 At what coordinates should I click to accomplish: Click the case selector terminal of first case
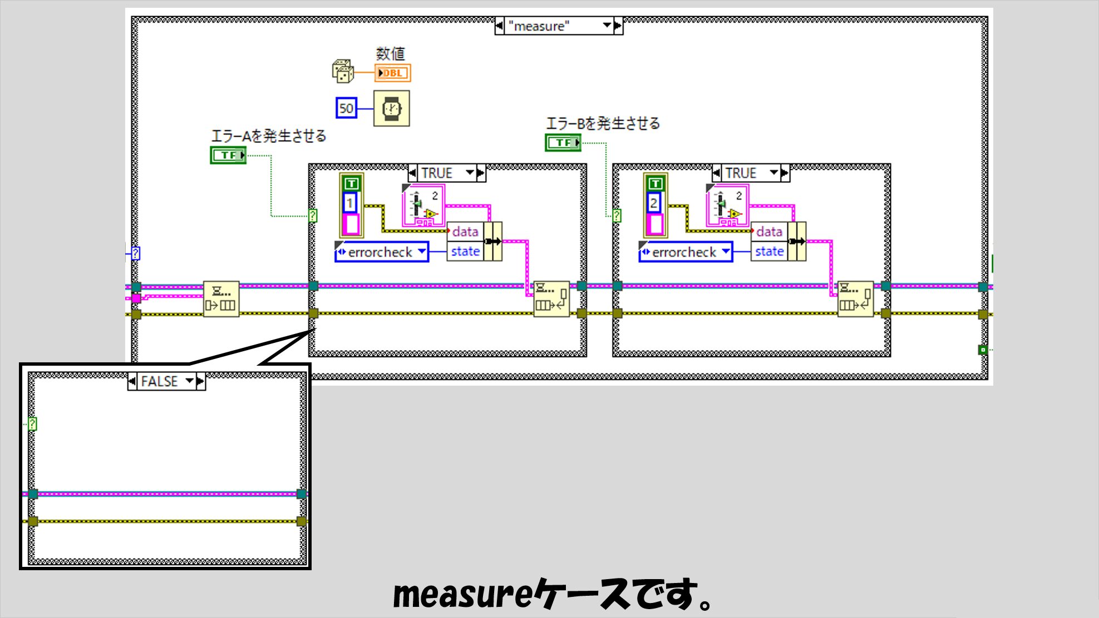pos(313,216)
